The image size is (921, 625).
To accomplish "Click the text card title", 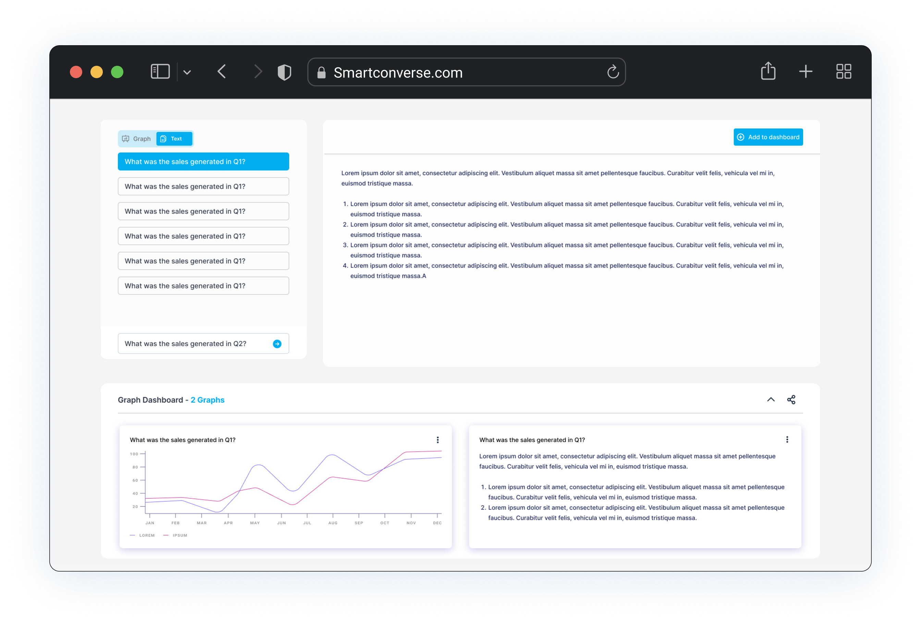I will 532,440.
